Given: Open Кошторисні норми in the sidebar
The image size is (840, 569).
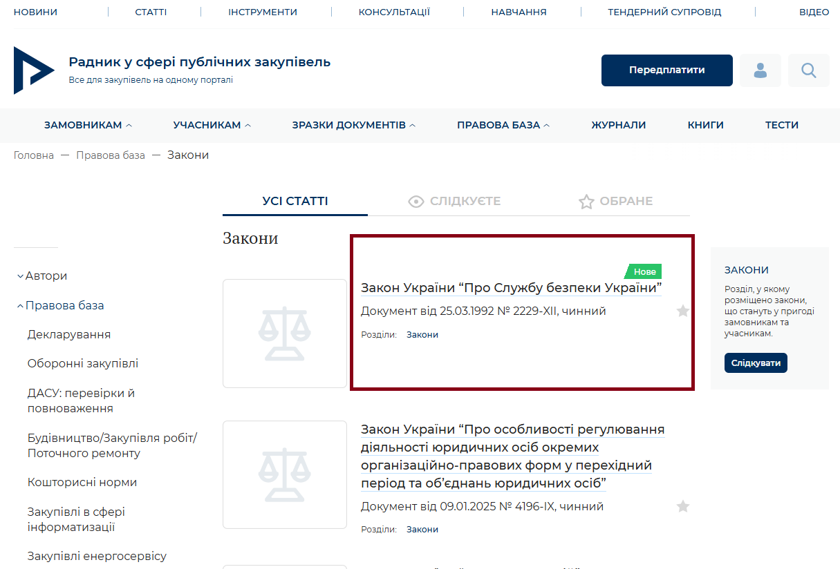Looking at the screenshot, I should coord(82,482).
